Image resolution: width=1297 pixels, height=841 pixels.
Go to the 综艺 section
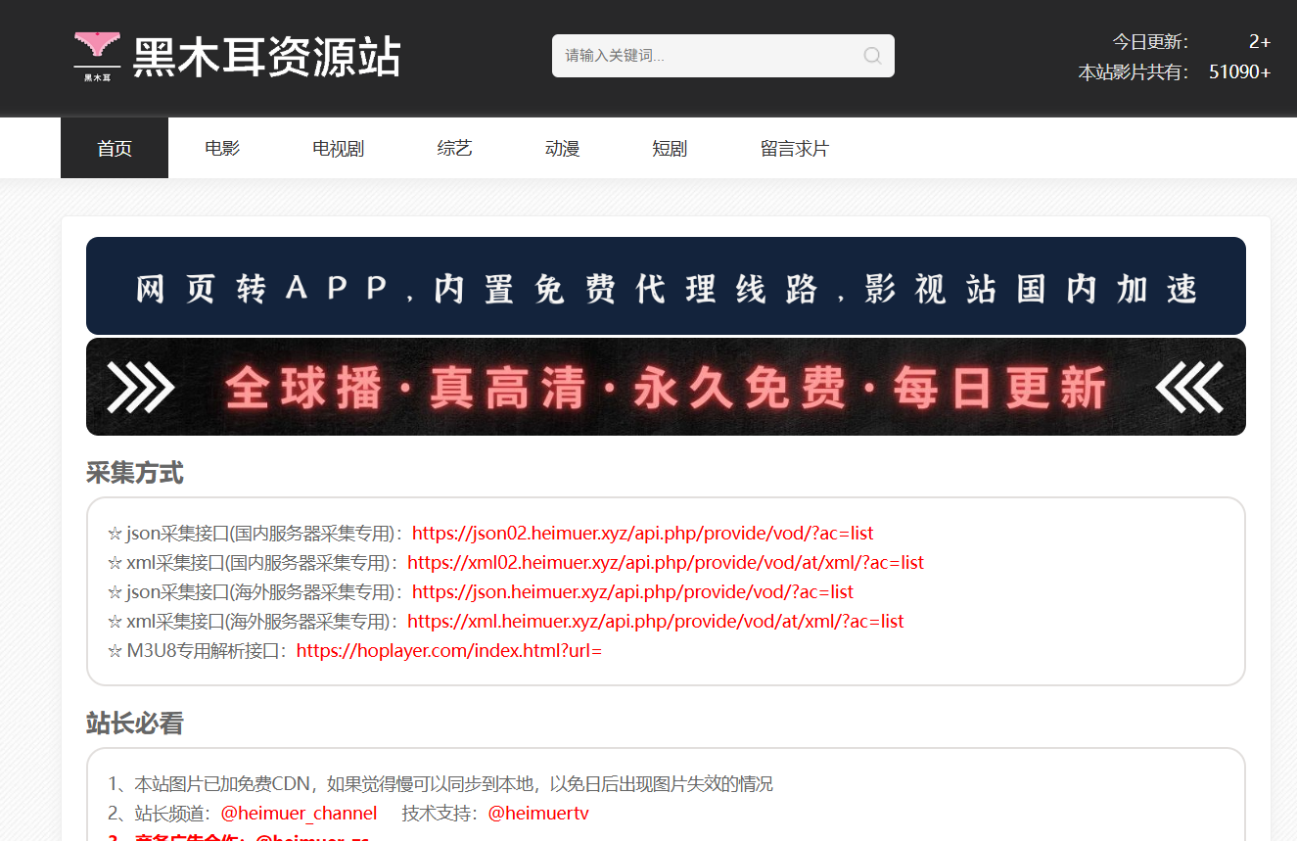coord(454,148)
